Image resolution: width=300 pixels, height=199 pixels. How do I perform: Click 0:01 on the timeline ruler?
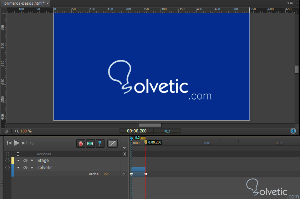[x=207, y=143]
